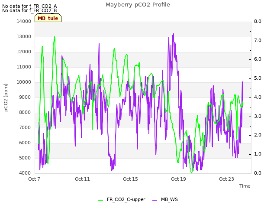Click the Time axis title

245,186
